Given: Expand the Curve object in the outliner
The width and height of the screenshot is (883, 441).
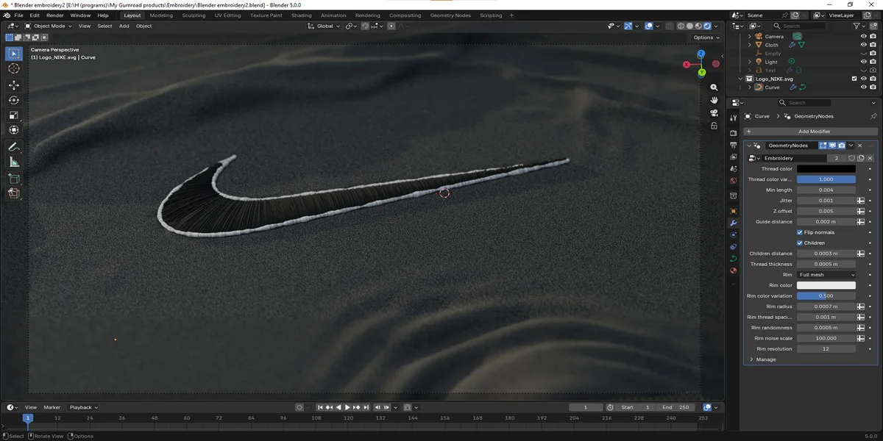Looking at the screenshot, I should (749, 87).
